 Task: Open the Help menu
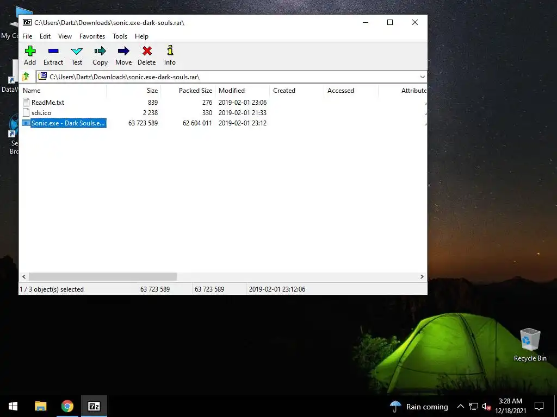141,36
